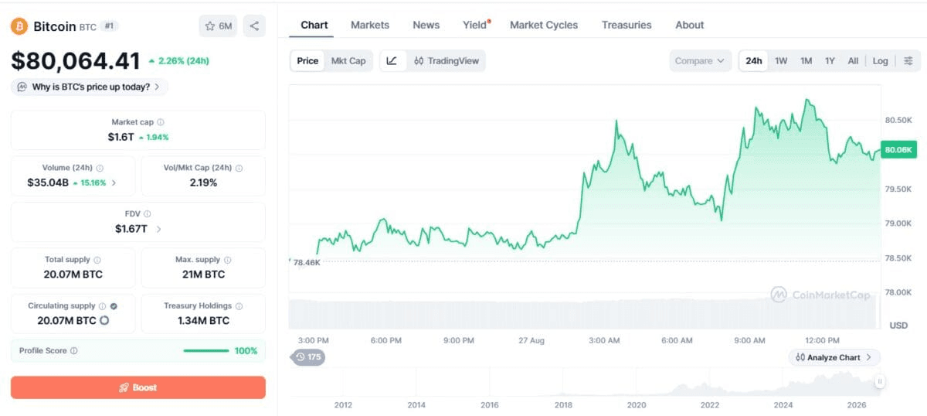Click the $80,064.41 price value
927x416 pixels.
(x=76, y=61)
